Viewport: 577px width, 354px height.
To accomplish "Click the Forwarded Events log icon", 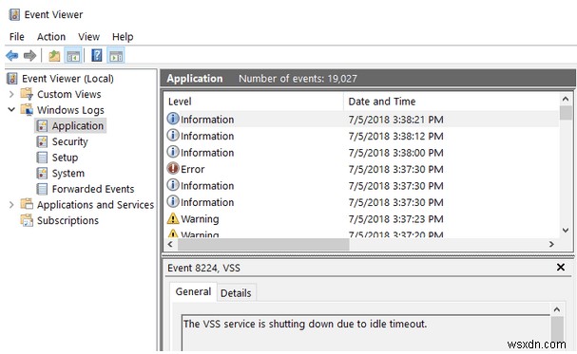I will pos(42,189).
